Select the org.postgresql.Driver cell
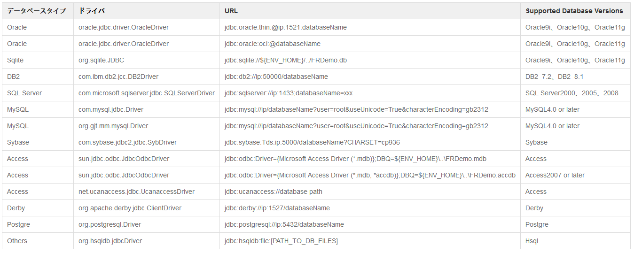The image size is (634, 253). (146, 224)
